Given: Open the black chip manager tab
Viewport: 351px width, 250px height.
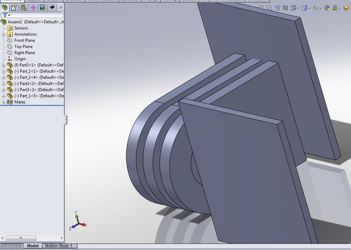Looking at the screenshot, I should 52,8.
